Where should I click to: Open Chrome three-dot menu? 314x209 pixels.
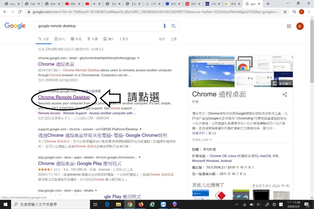coord(309,12)
